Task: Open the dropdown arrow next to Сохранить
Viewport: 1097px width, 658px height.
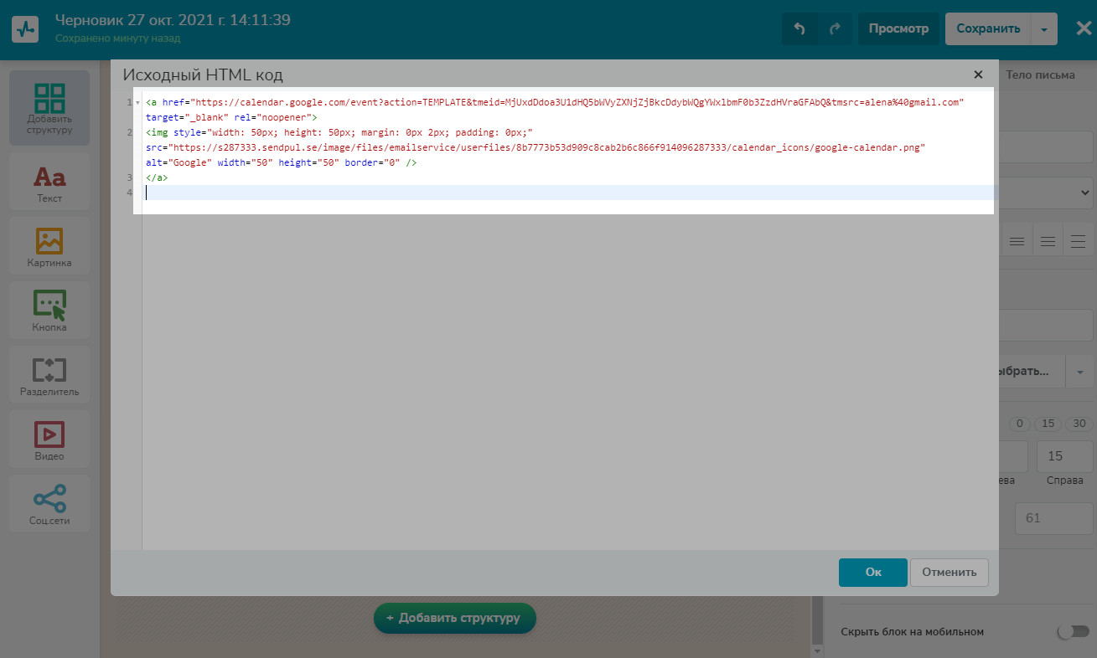Action: coord(1044,28)
